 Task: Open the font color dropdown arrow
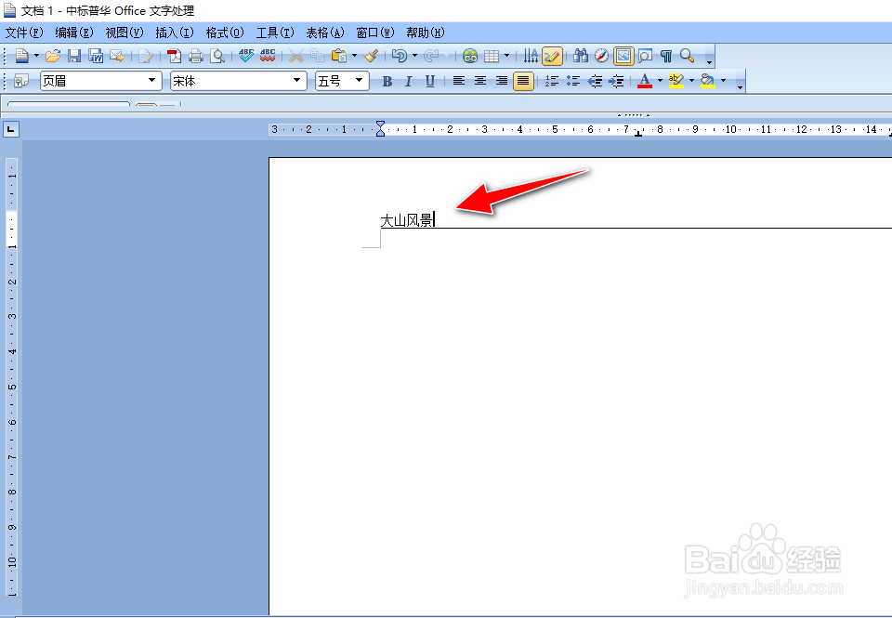[x=660, y=81]
